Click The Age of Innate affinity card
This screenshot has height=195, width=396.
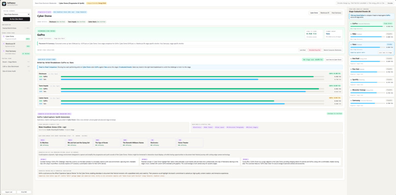(107, 143)
